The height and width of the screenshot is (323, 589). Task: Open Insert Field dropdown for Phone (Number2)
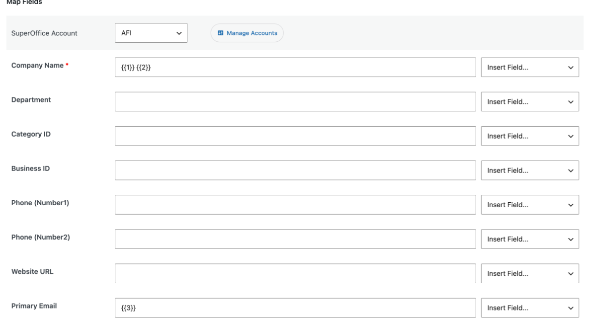(530, 239)
